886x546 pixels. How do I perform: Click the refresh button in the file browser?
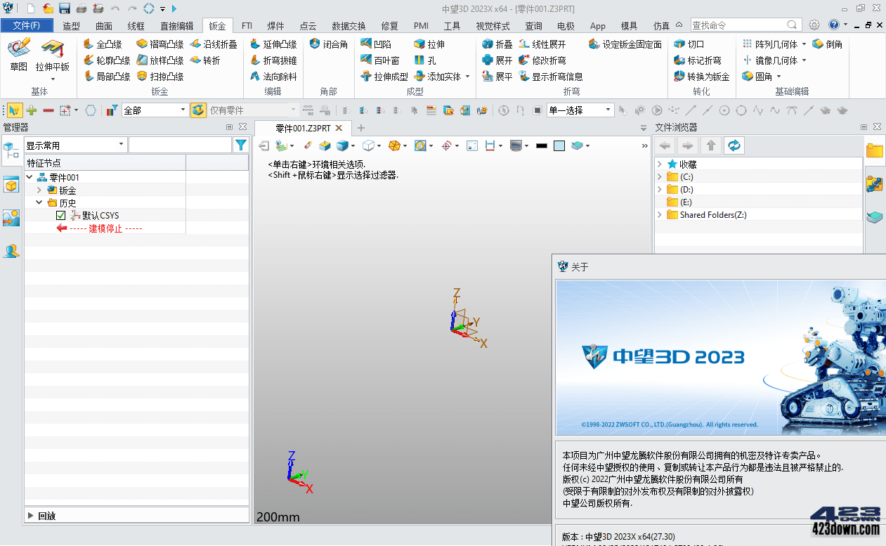point(734,145)
